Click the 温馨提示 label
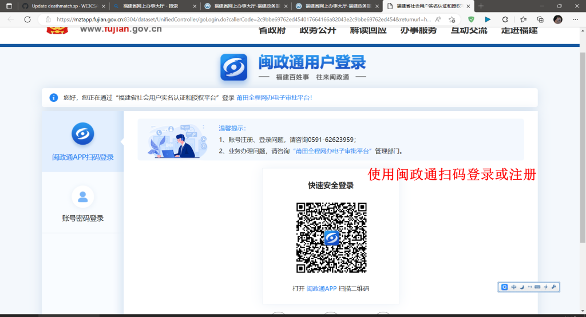This screenshot has width=586, height=317. [x=232, y=128]
